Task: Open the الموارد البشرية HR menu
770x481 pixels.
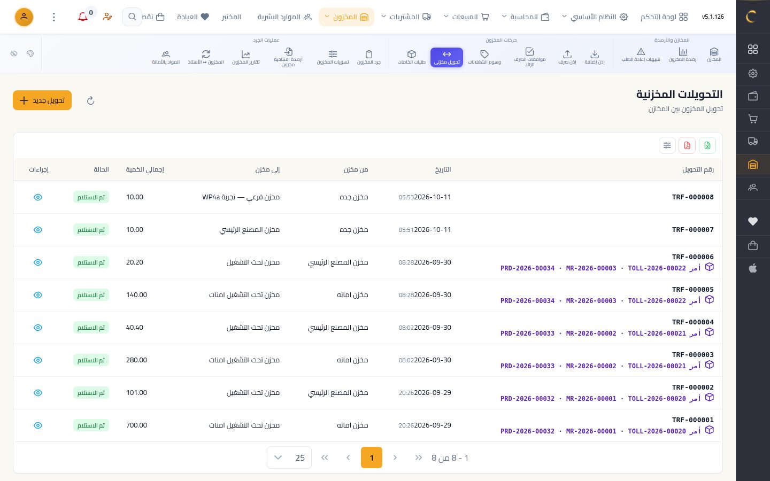Action: coord(284,17)
